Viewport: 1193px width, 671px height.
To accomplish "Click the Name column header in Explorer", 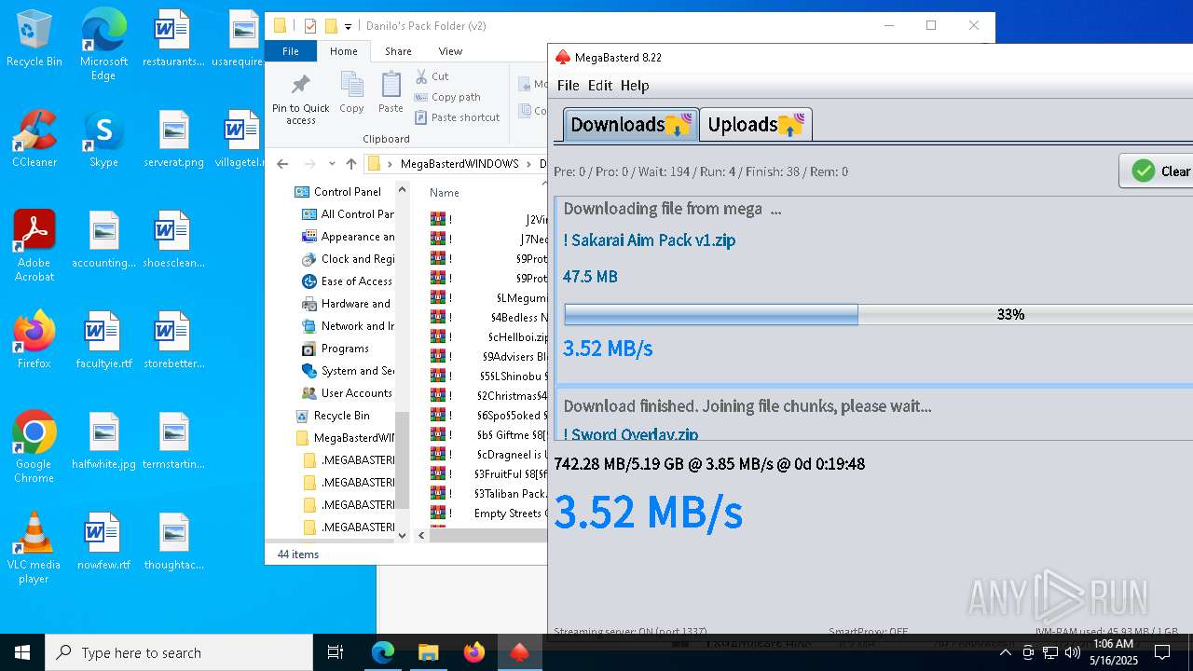I will [445, 193].
